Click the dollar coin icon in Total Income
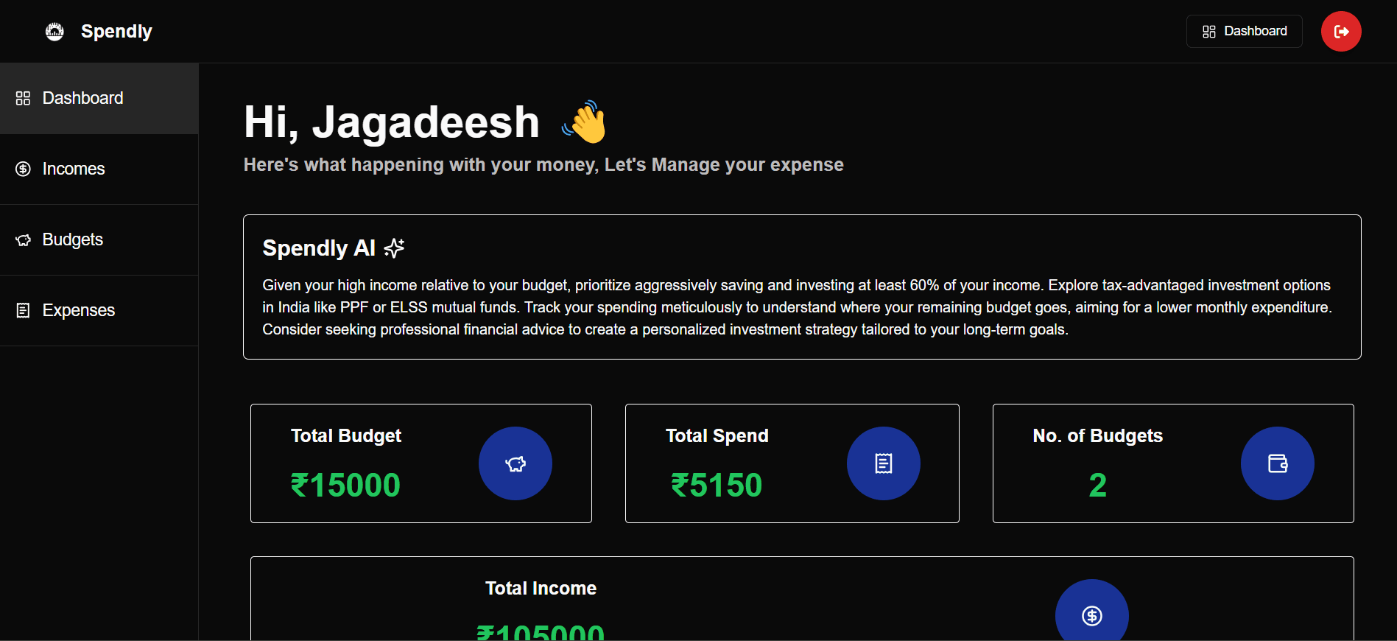Viewport: 1397px width, 641px height. pos(1092,615)
